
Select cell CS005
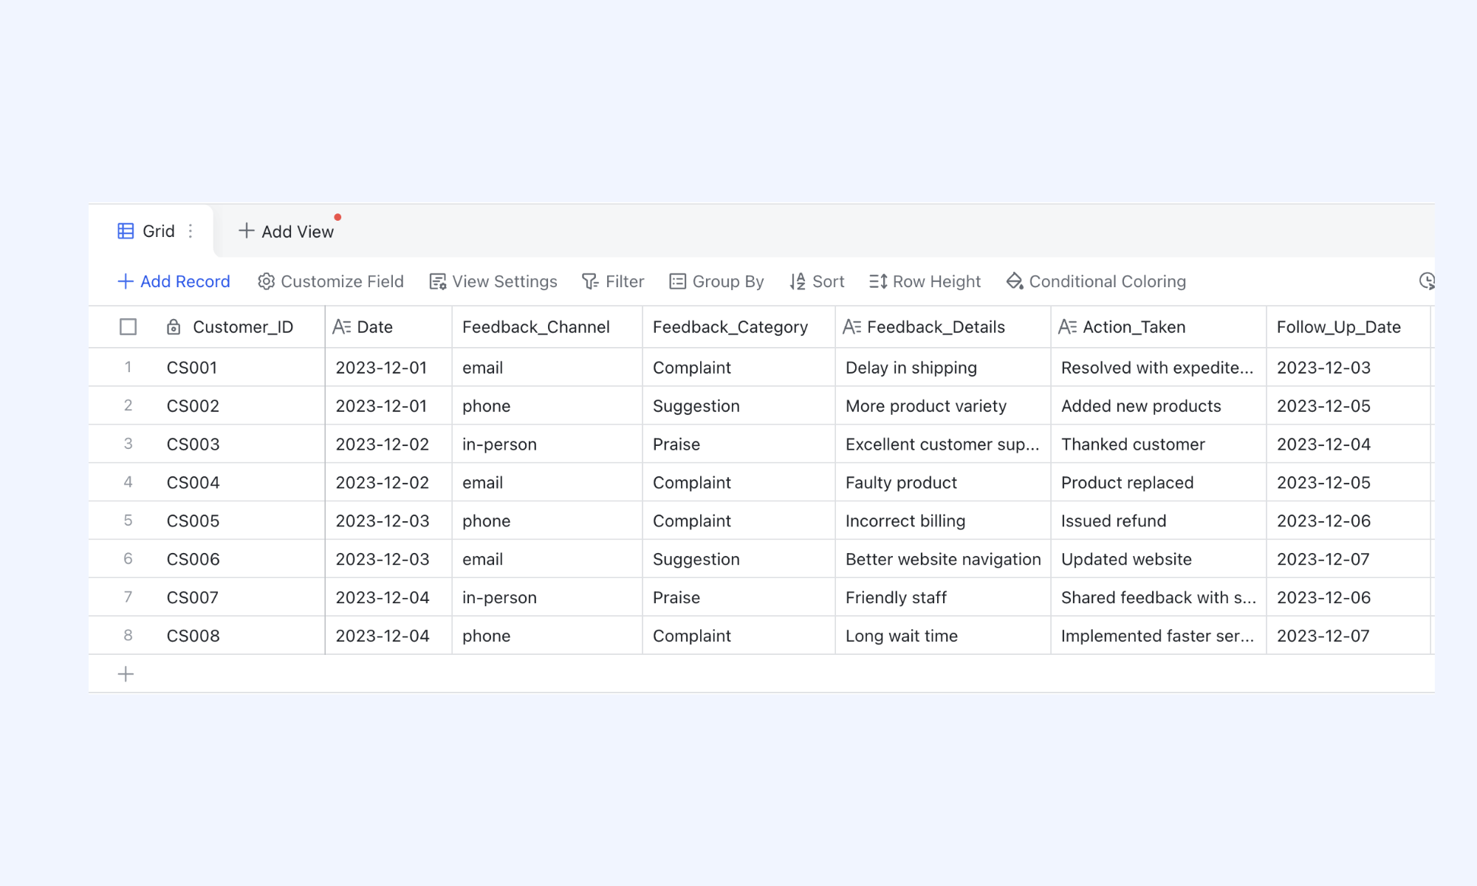(241, 521)
